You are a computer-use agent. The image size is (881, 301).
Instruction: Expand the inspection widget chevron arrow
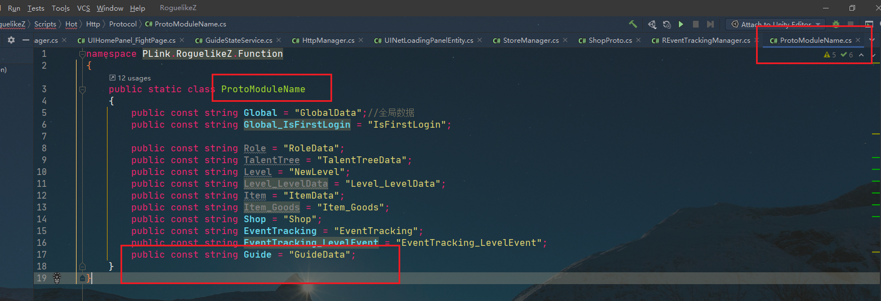click(861, 55)
